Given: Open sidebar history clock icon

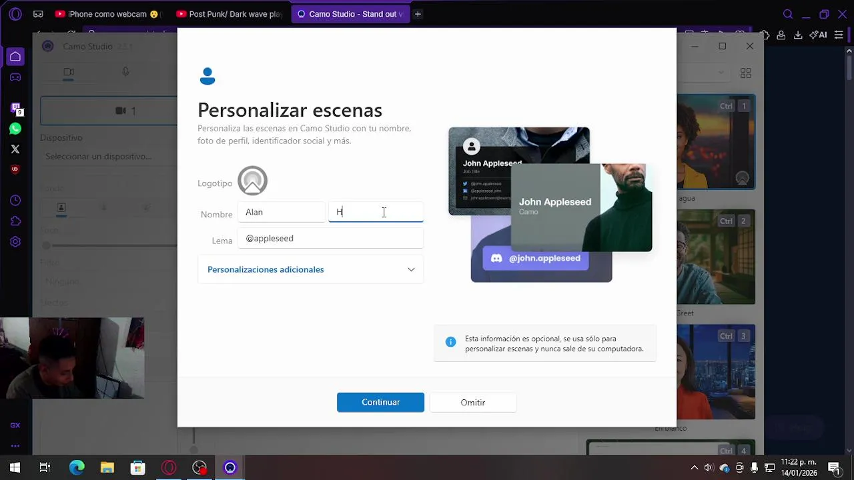Looking at the screenshot, I should coord(15,201).
